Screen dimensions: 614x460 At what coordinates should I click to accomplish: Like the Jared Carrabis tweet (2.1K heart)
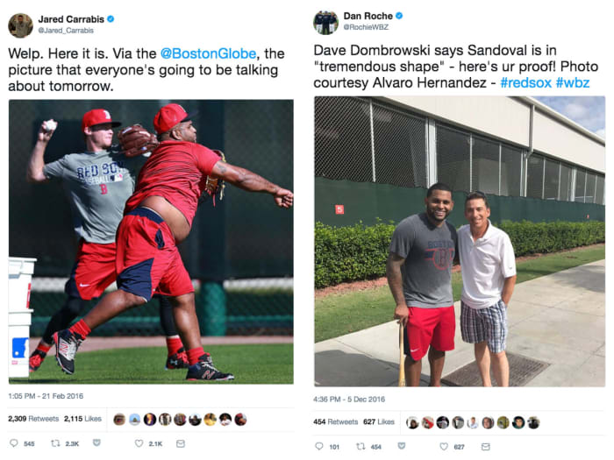coord(139,443)
